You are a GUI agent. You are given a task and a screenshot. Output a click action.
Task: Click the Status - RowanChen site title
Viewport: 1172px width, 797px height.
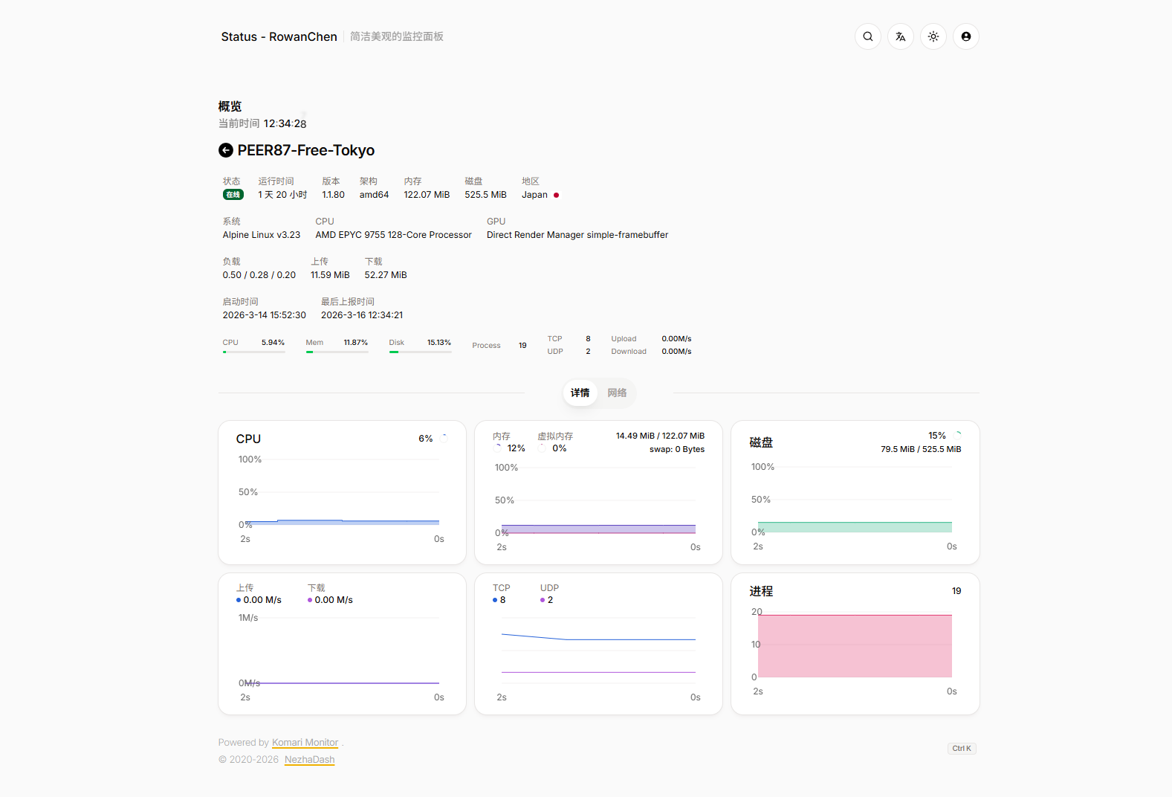tap(279, 36)
